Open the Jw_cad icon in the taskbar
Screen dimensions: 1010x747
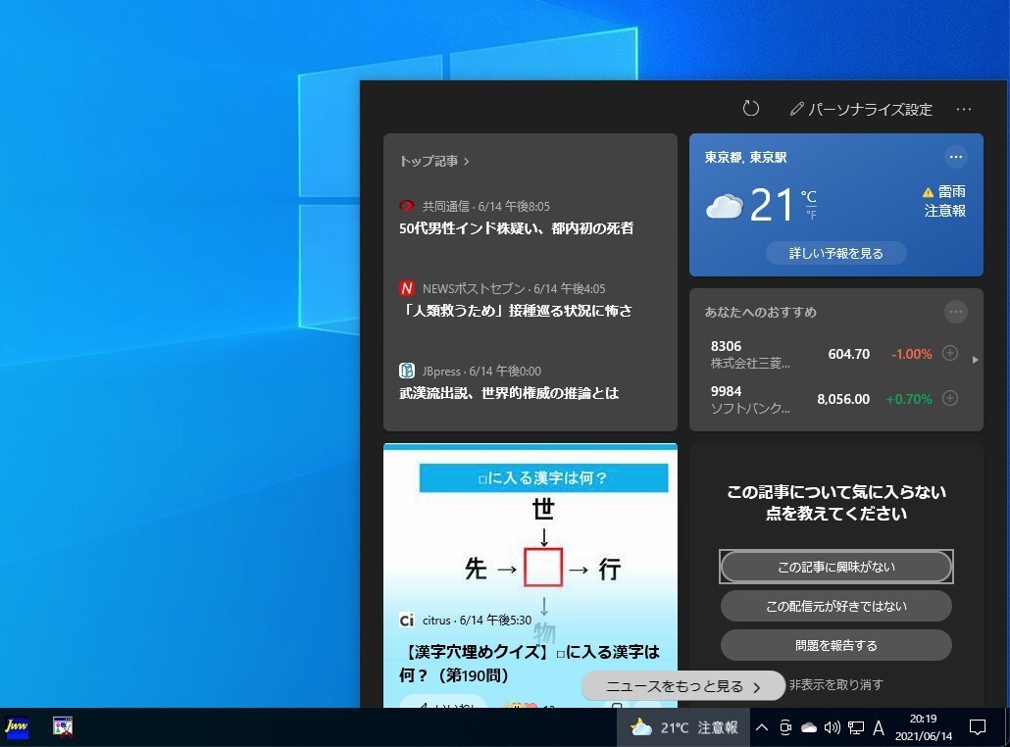click(17, 726)
